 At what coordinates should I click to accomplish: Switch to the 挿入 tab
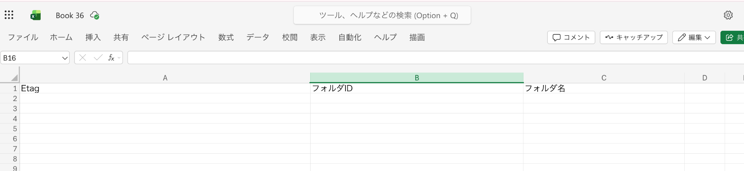[93, 37]
